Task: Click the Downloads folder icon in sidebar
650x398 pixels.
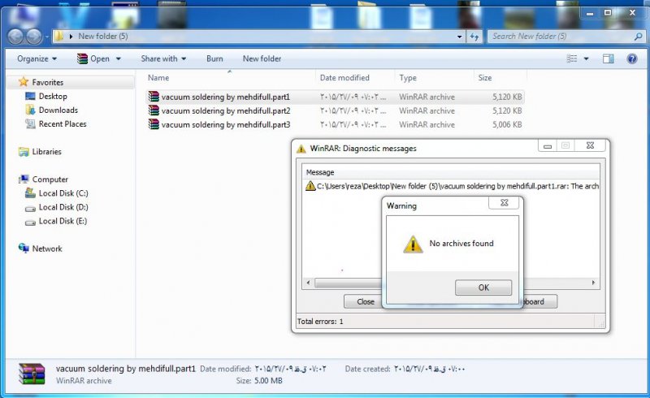Action: 30,110
